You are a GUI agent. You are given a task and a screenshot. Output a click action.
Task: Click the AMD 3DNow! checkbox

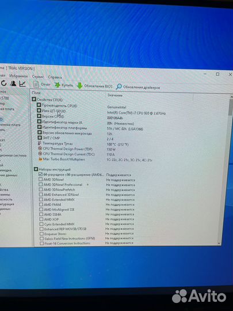click(41, 179)
